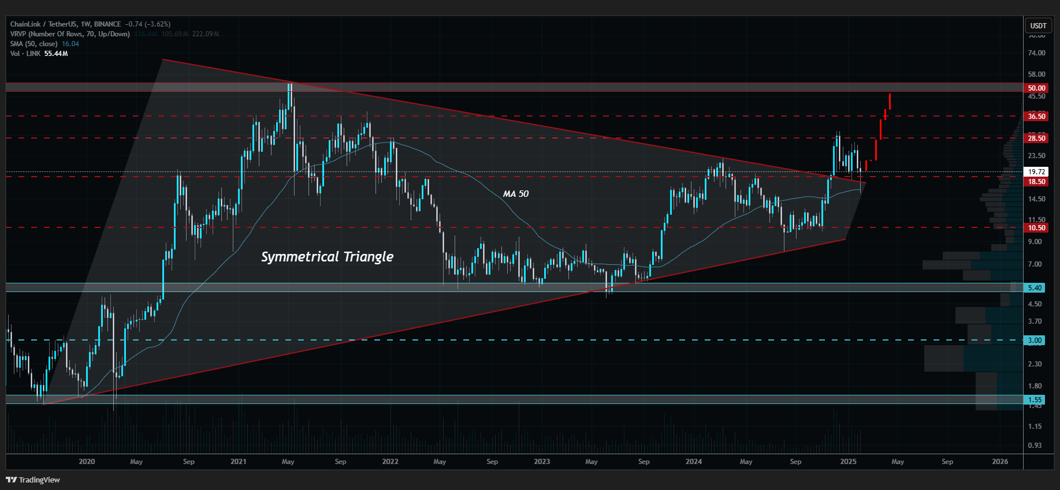Click the VRVP value 222.09M
Screen dimensions: 1060x490
click(206, 34)
